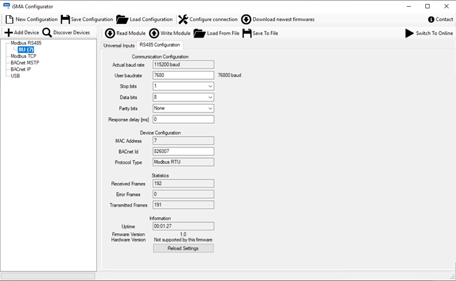Select the RS485 Configuration tab
Image resolution: width=456 pixels, height=281 pixels.
coord(159,45)
